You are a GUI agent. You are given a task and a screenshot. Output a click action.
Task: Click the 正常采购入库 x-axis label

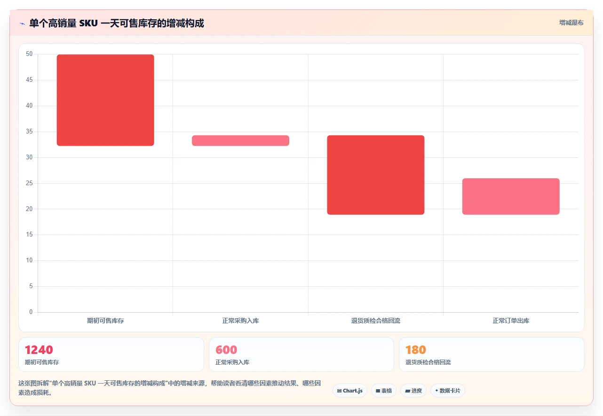tap(240, 321)
